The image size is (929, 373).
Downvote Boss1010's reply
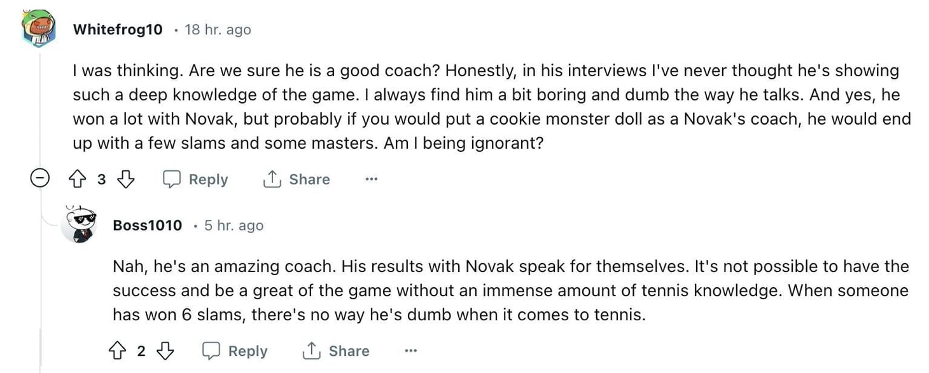coord(166,350)
